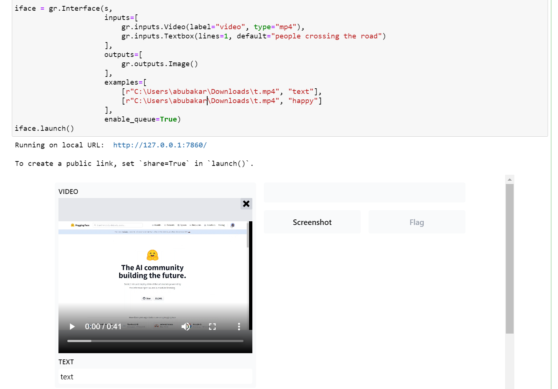
Task: Select Datasets in the navbar
Action: 170,225
